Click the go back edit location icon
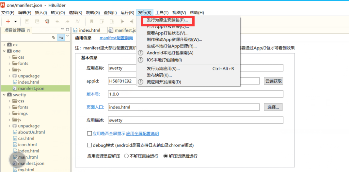 click(122, 21)
